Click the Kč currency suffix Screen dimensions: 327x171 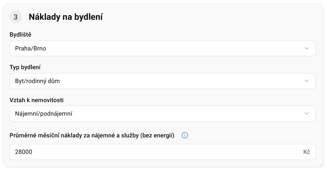click(x=307, y=152)
